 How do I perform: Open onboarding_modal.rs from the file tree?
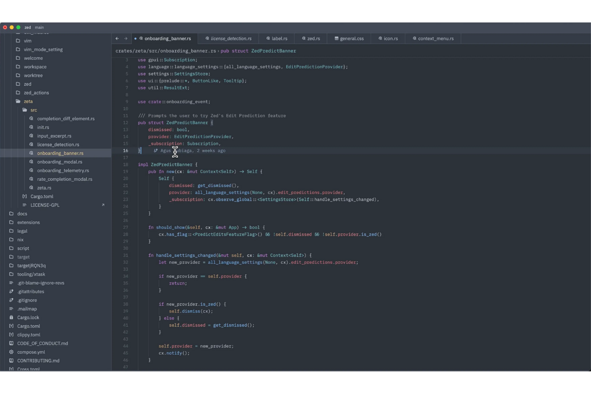click(60, 162)
